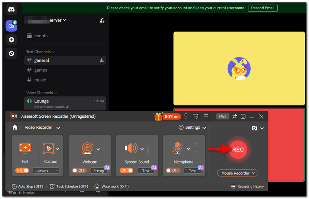309x199 pixels.
Task: Click the System Sound level meter
Action: [149, 148]
